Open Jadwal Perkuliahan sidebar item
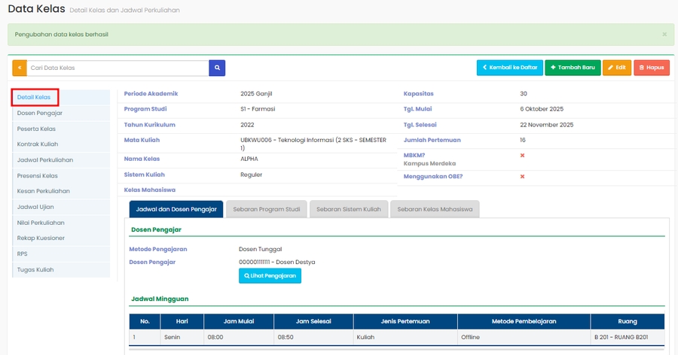The image size is (678, 355). [45, 160]
